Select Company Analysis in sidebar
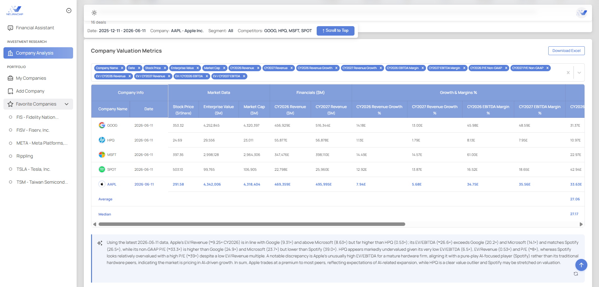599x287 pixels. pyautogui.click(x=38, y=53)
